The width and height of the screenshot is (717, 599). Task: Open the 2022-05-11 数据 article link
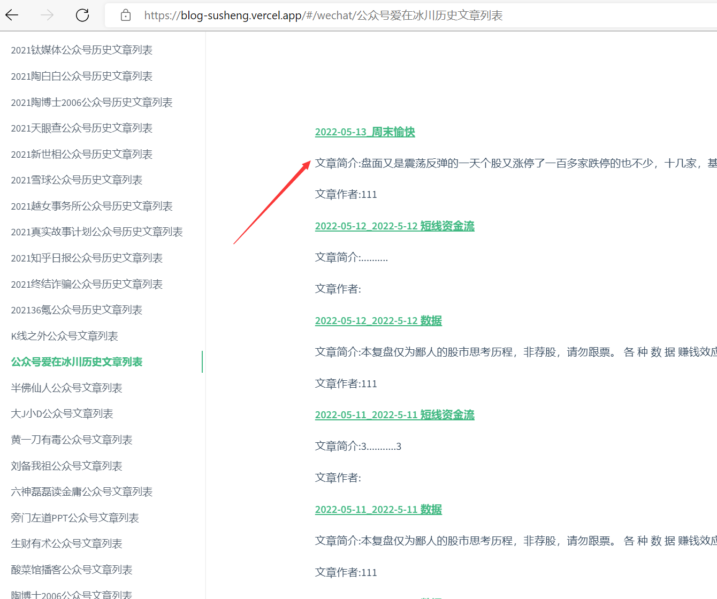point(378,510)
